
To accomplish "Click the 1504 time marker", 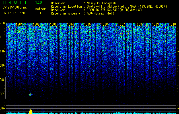I will coord(71,25).
